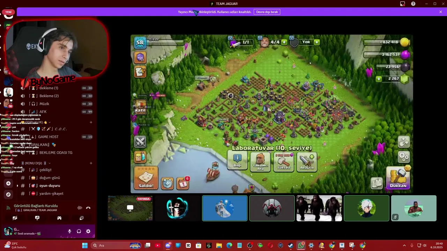
Task: Open the oyun-duyuru text channel
Action: (x=57, y=185)
